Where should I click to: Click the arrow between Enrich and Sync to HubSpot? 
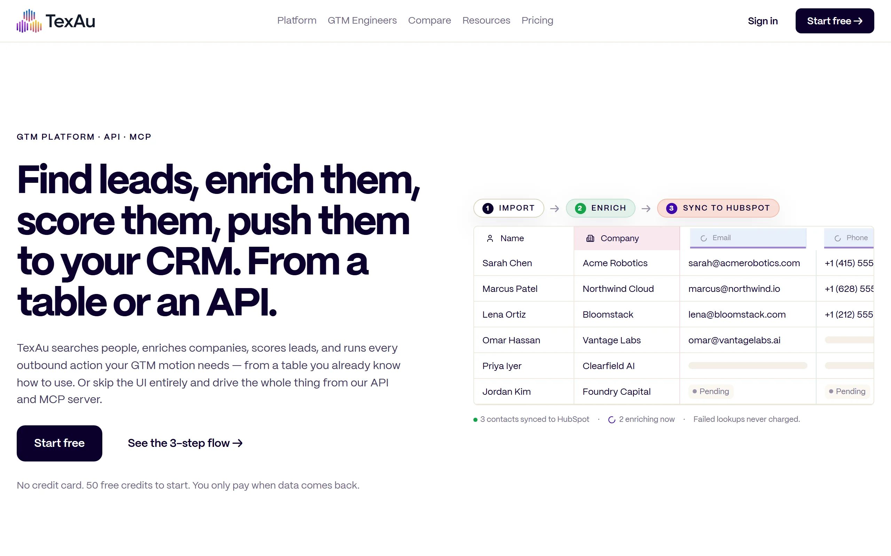click(x=646, y=208)
